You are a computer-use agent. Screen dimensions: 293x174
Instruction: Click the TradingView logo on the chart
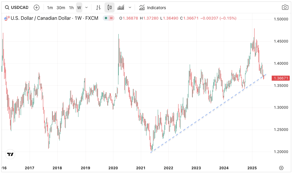point(10,154)
